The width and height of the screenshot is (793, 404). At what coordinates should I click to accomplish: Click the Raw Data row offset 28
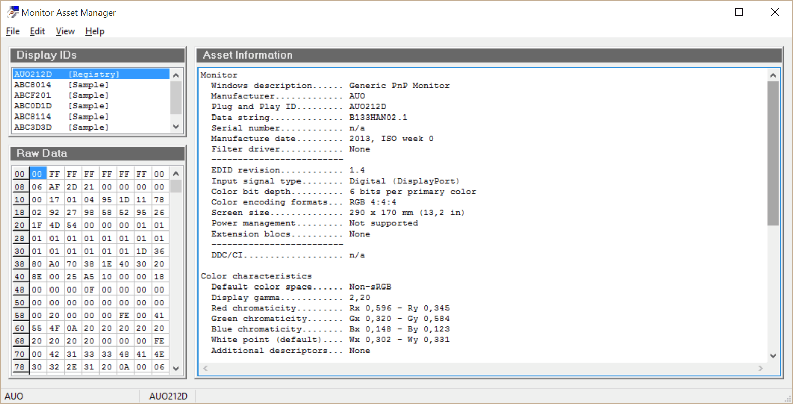pyautogui.click(x=20, y=238)
